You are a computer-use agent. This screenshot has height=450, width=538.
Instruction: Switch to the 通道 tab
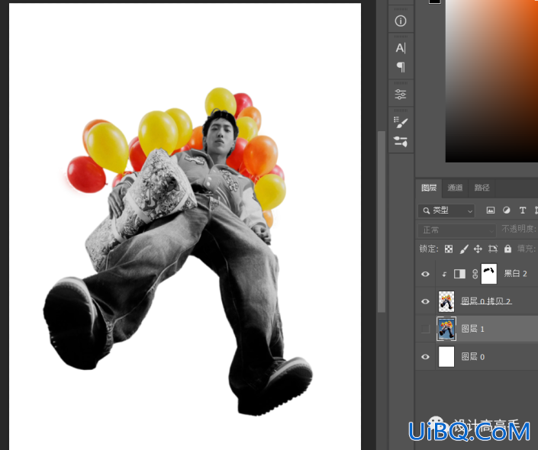455,188
